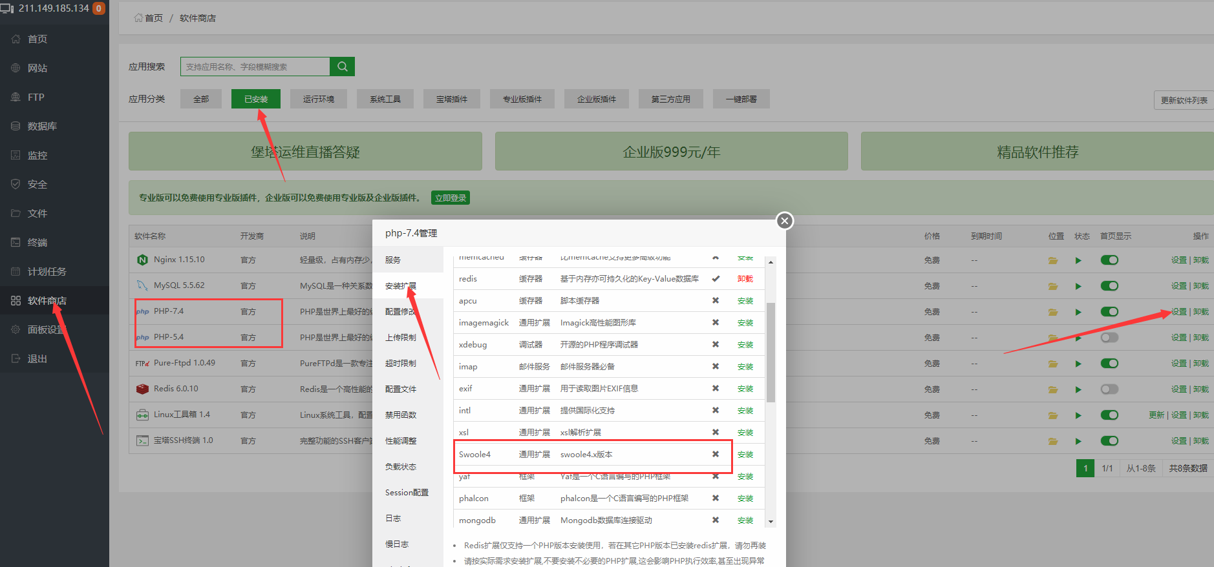This screenshot has height=567, width=1214.
Task: Click PHP-7.4 running status play icon
Action: 1078,312
